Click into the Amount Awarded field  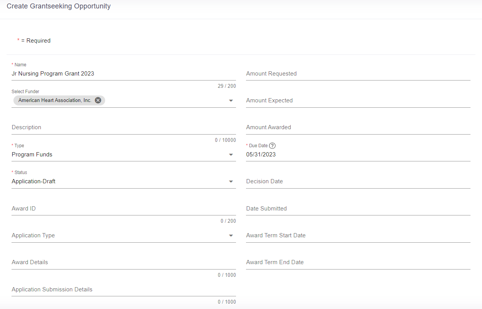358,127
